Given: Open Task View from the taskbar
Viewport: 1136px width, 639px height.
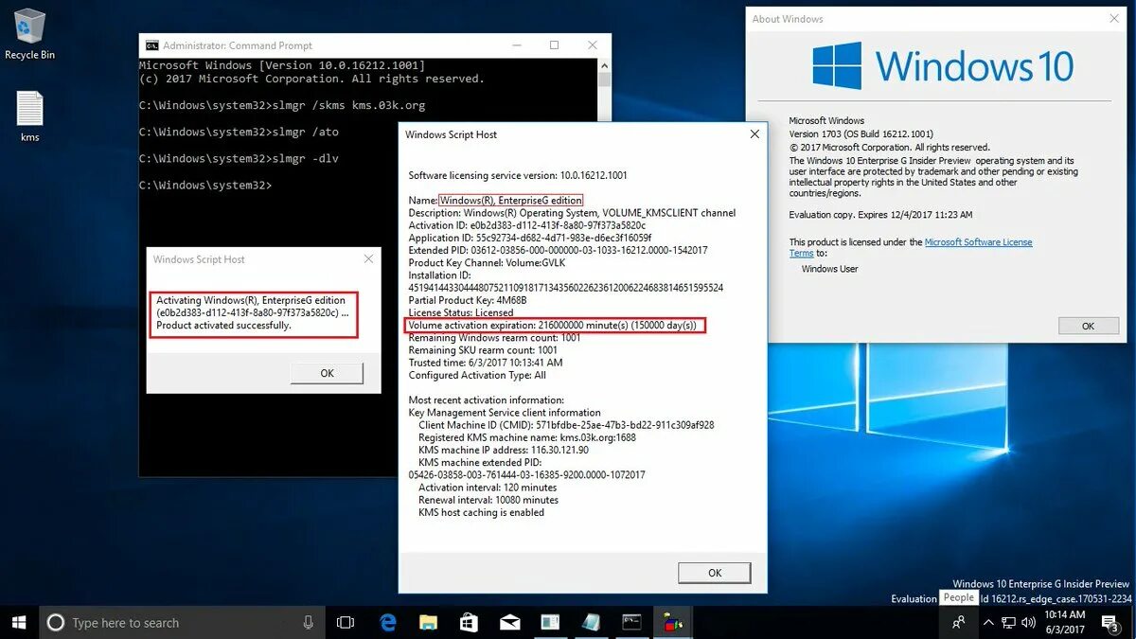Looking at the screenshot, I should (346, 622).
